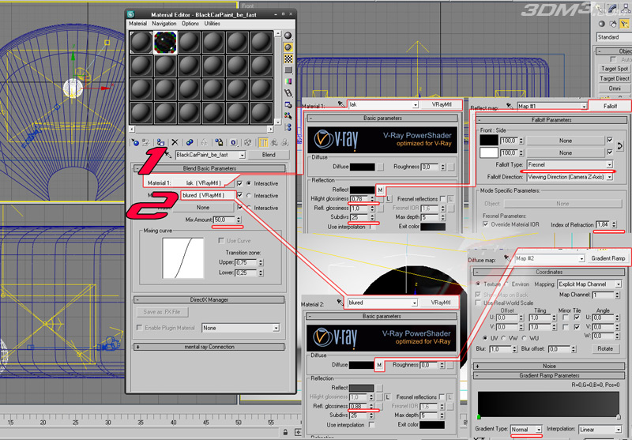Click the black Front color swatch
This screenshot has width=632, height=440.
(x=489, y=139)
